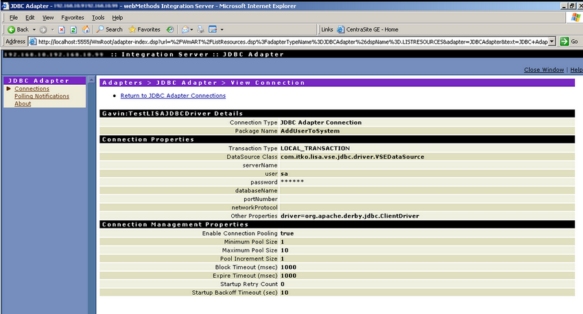Select the AddUserToSystem package name
Screen dimensions: 583x314
tap(310, 131)
